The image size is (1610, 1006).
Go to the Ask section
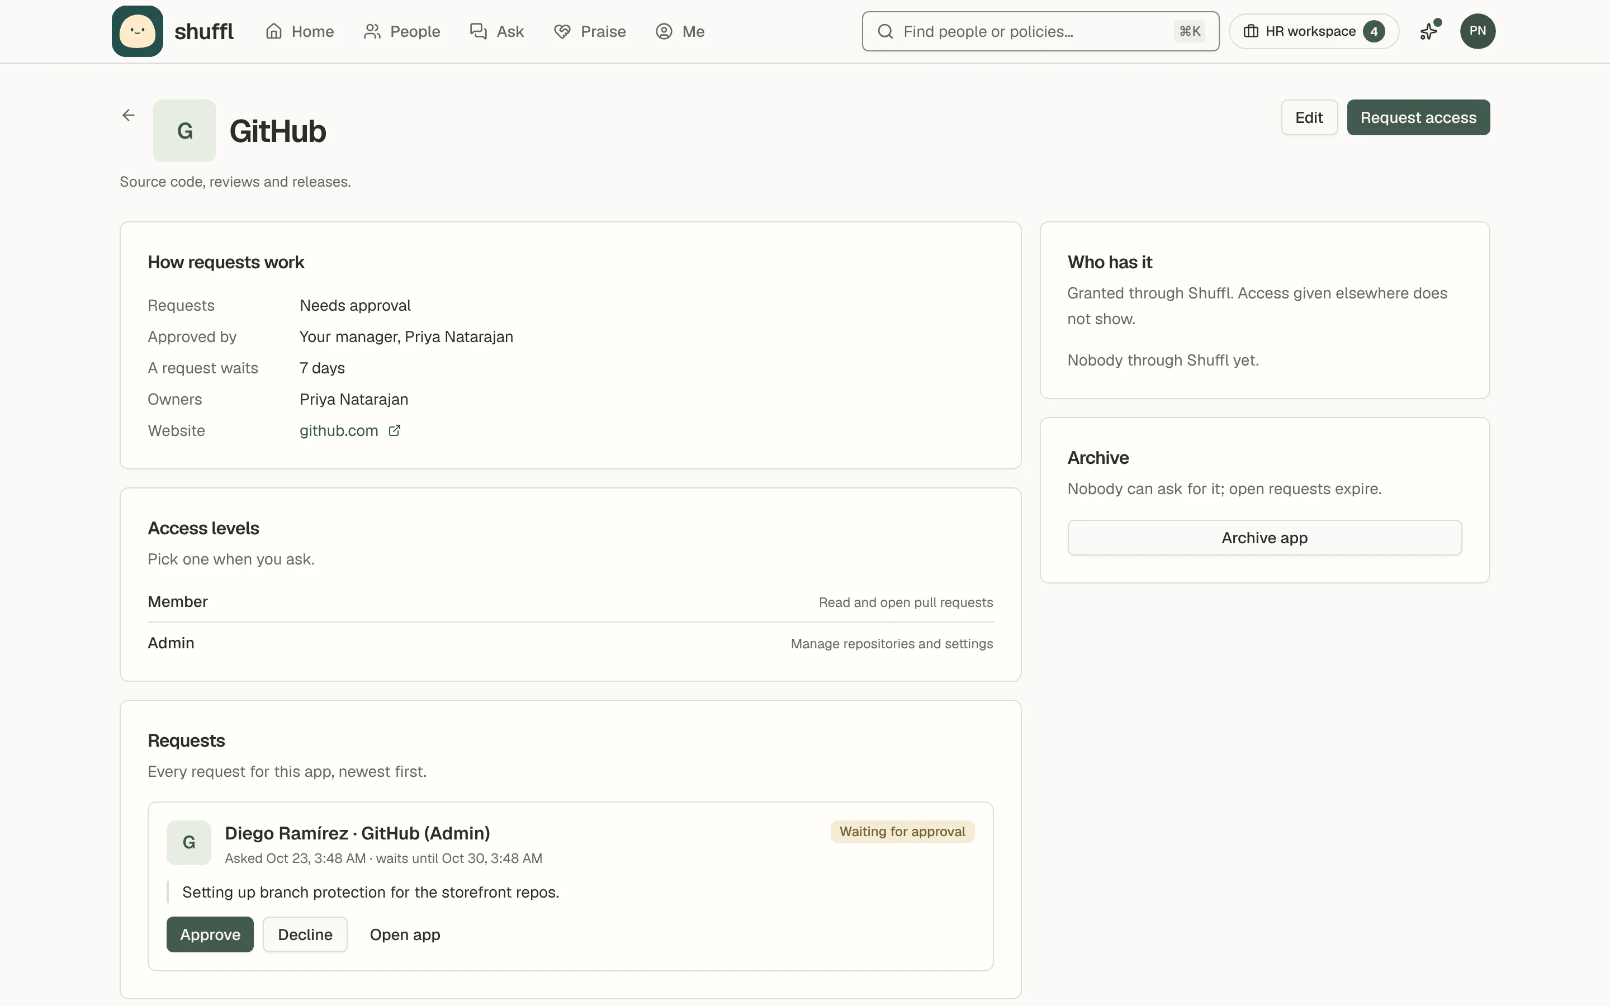point(497,31)
